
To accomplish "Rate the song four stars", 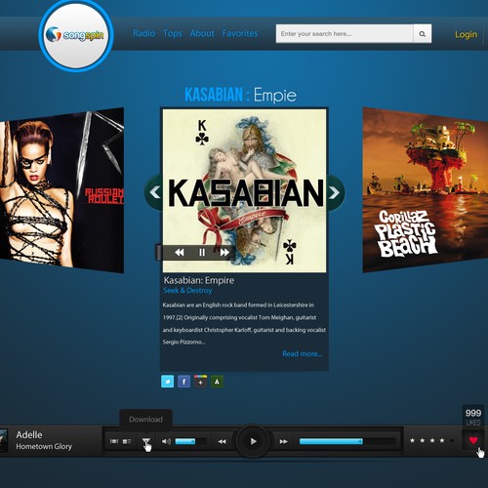I will [x=442, y=440].
